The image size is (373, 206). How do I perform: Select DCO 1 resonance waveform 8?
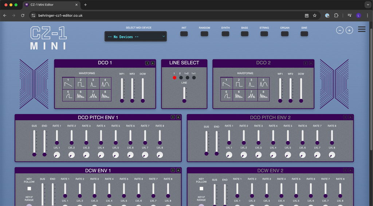click(x=105, y=95)
